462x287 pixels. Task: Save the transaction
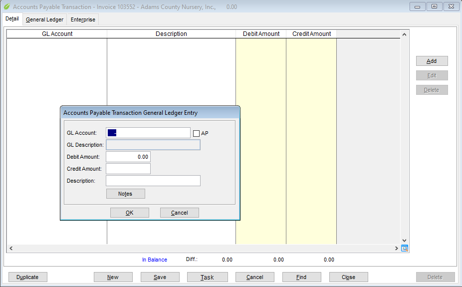pos(160,277)
